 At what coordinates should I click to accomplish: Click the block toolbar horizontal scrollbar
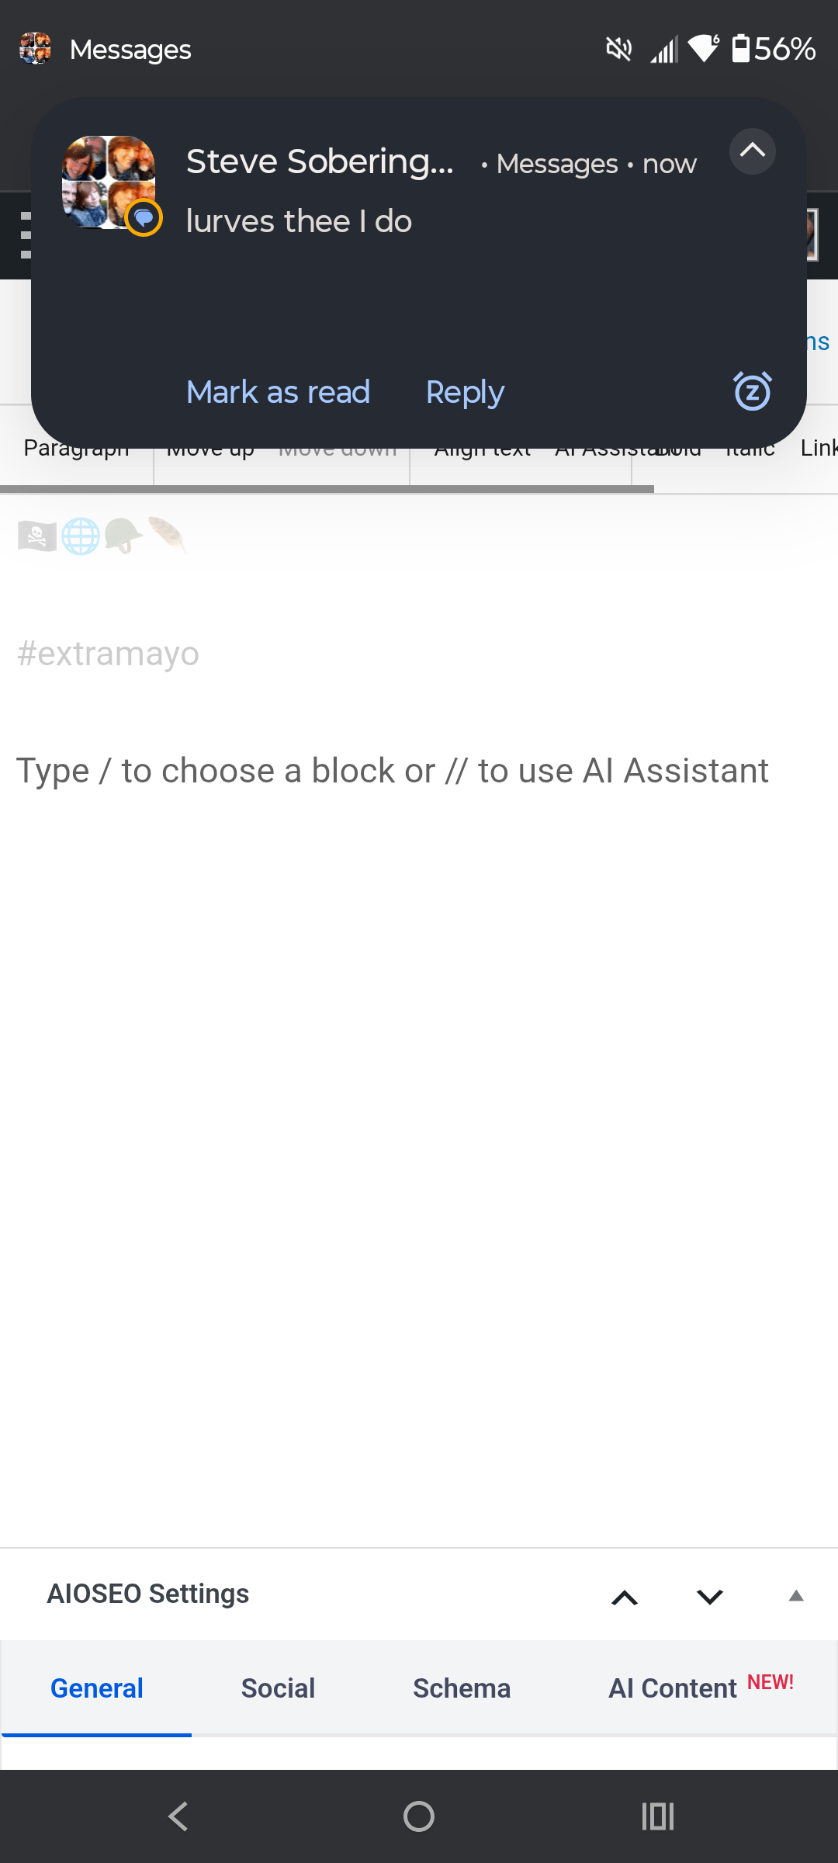pyautogui.click(x=326, y=489)
